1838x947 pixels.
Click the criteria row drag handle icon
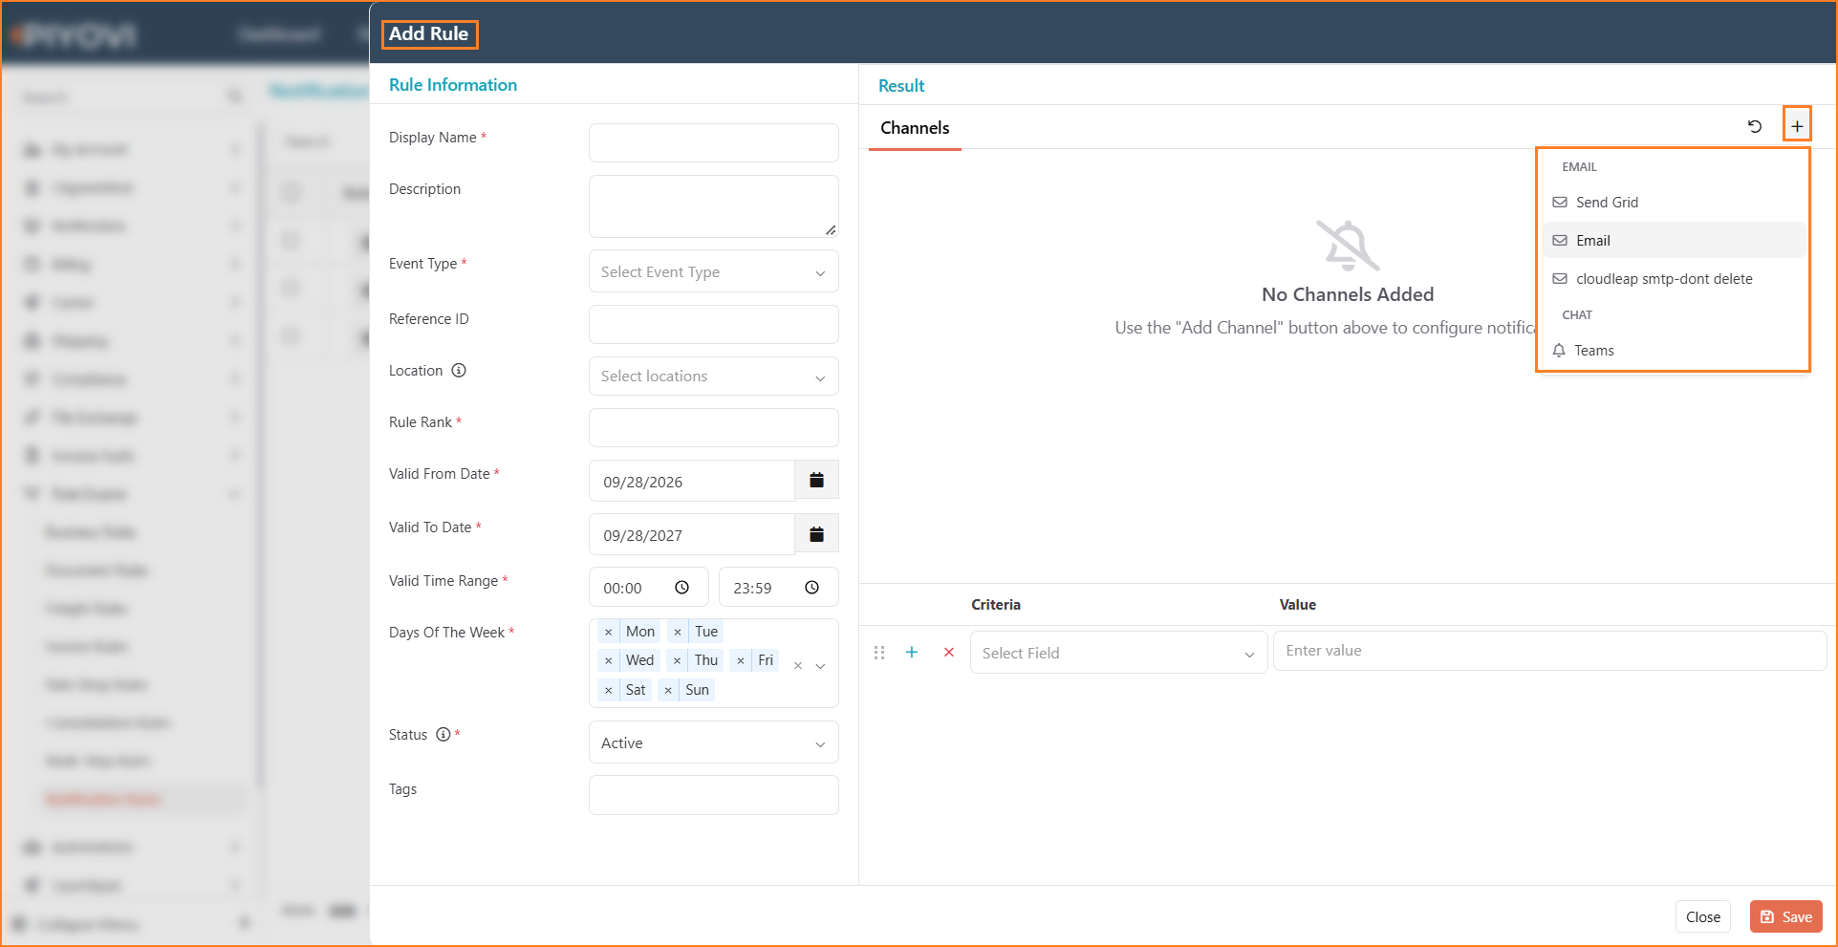coord(879,652)
